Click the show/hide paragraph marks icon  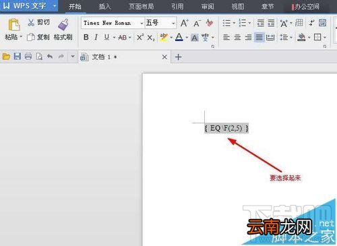(x=311, y=23)
